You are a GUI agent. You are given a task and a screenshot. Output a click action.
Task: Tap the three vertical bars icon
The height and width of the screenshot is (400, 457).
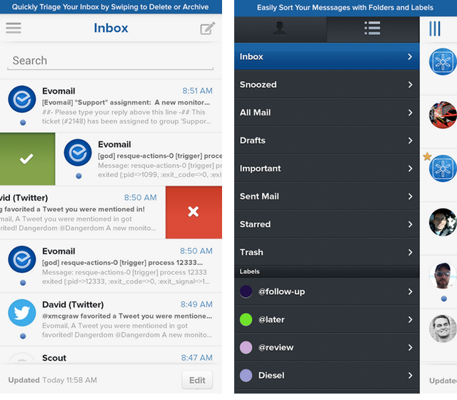[x=434, y=29]
